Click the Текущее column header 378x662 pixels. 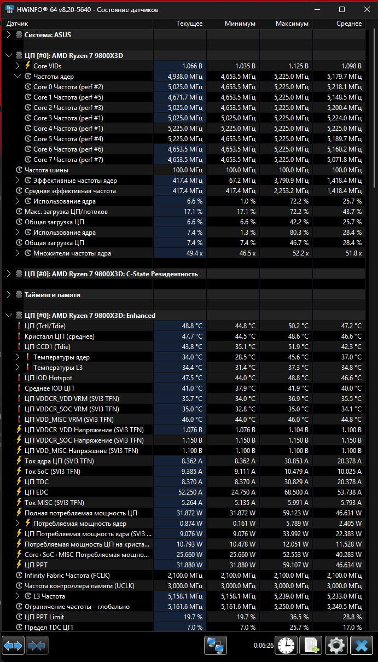click(x=179, y=24)
